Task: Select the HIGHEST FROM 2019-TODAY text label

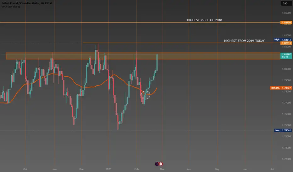Action: pos(244,41)
